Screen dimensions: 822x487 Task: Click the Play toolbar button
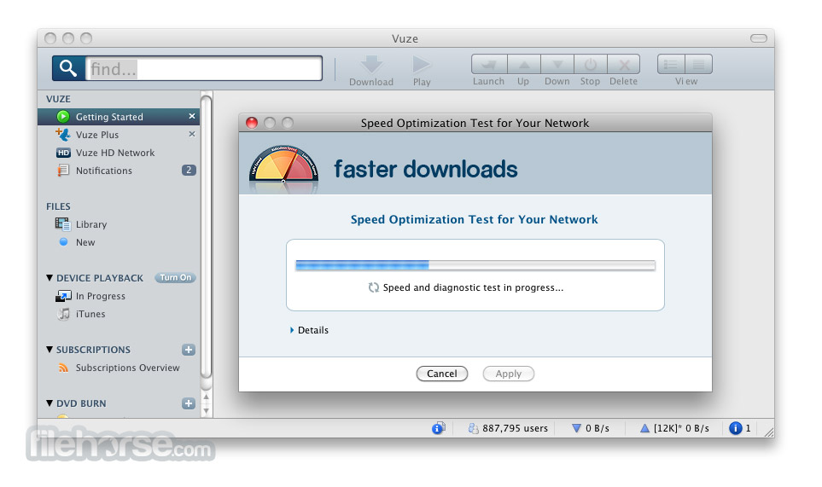click(x=421, y=64)
